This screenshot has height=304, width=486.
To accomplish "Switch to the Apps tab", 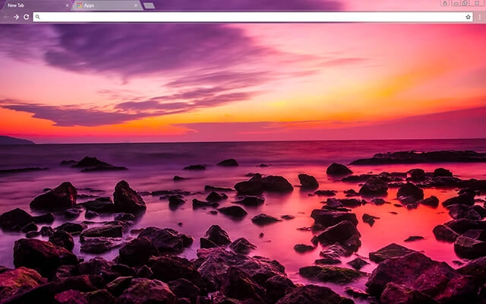I will (107, 5).
